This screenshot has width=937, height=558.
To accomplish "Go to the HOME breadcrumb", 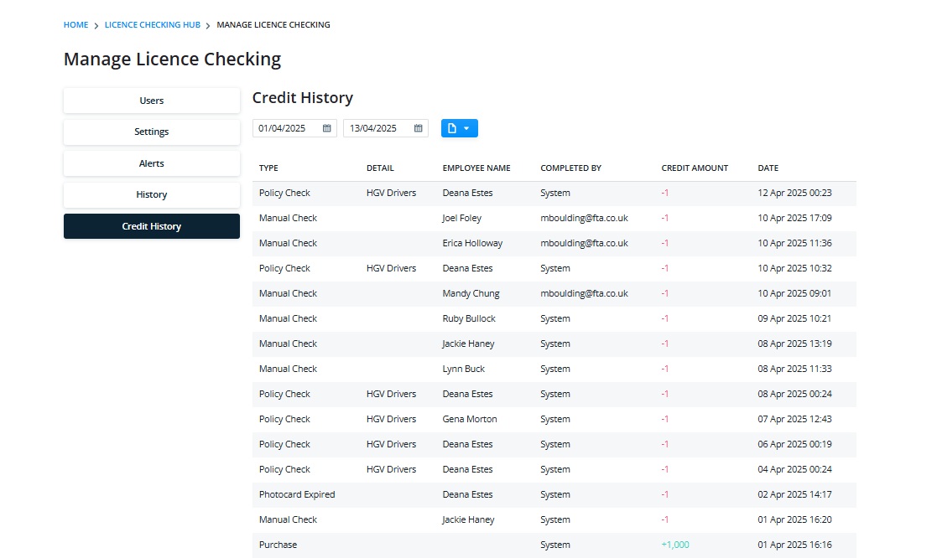I will tap(75, 25).
